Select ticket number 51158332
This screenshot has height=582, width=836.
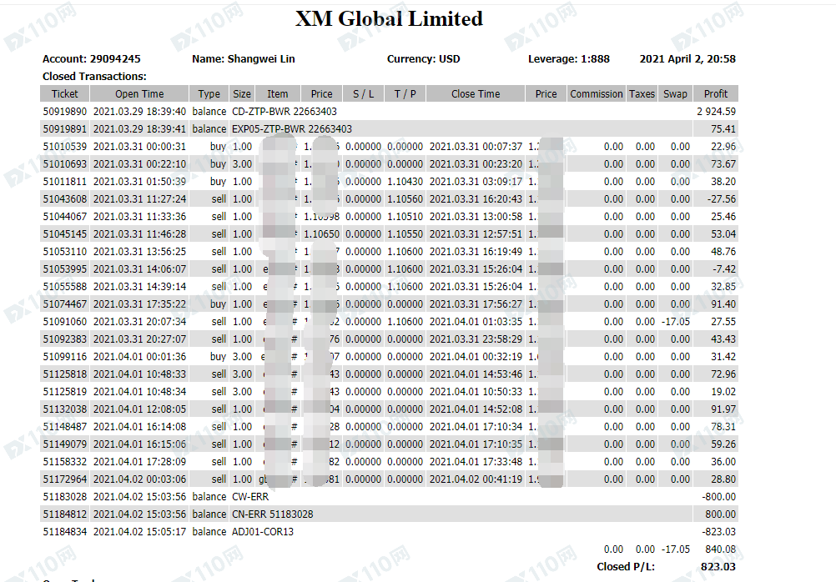pos(64,462)
